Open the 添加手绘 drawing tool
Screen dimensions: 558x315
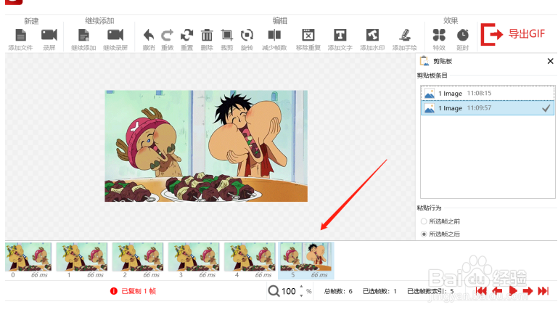click(x=405, y=36)
